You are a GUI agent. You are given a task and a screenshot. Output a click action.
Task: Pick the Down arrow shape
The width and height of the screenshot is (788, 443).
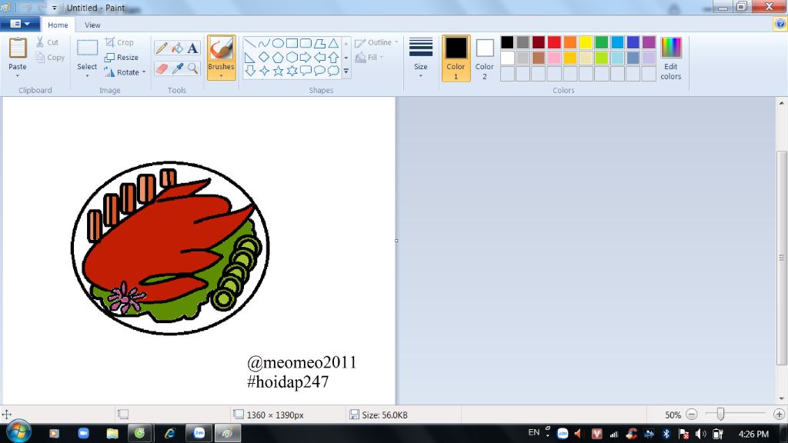pyautogui.click(x=250, y=71)
